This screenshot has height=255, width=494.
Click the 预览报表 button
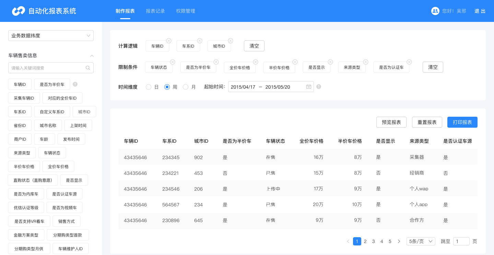(x=391, y=122)
